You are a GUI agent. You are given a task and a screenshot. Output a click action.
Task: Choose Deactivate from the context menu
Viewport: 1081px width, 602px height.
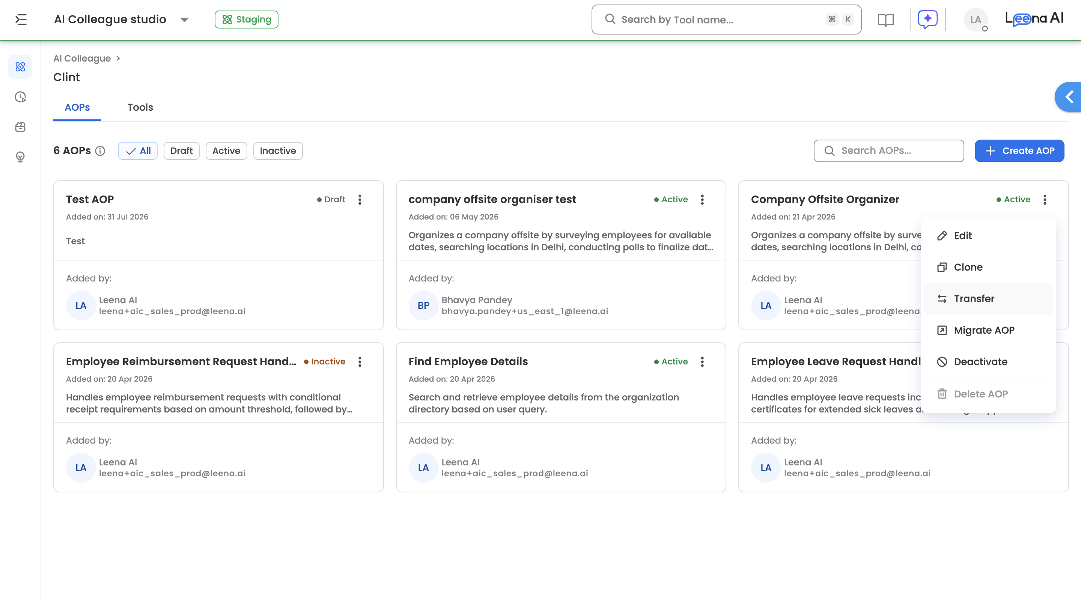[988, 362]
